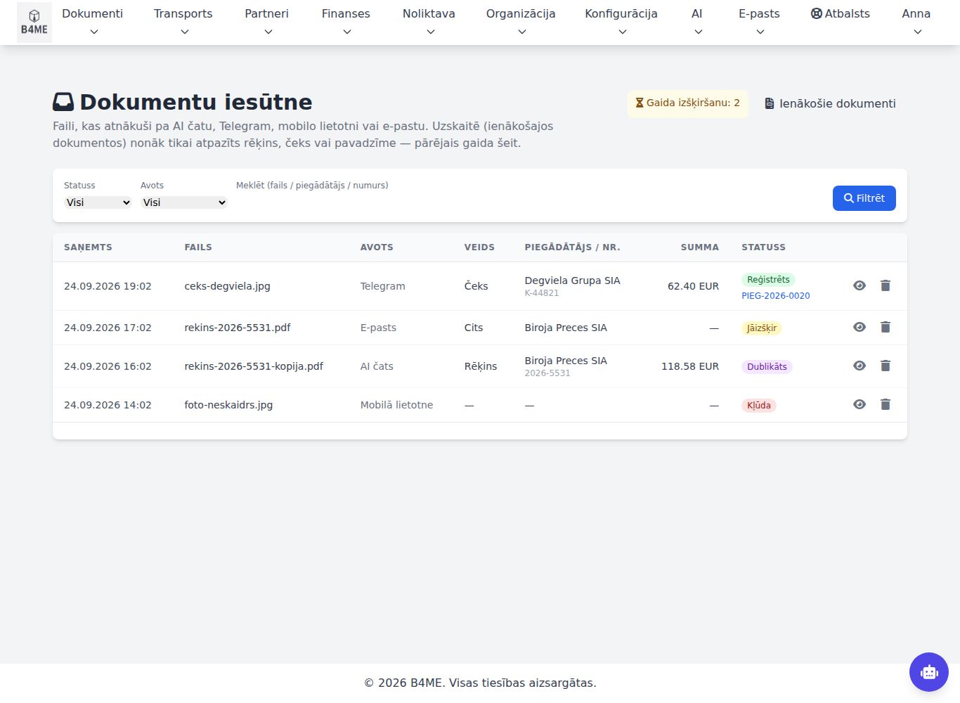960x703 pixels.
Task: Open the E-pasts menu
Action: click(759, 22)
